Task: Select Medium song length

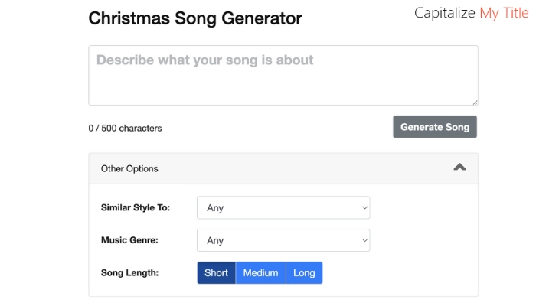Action: (260, 273)
